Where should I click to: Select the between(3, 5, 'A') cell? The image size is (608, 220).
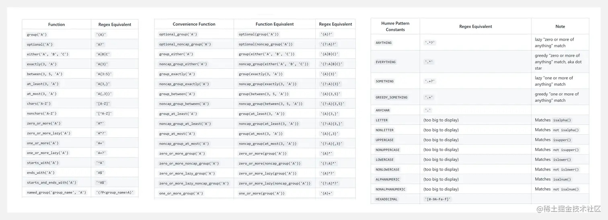coord(45,74)
